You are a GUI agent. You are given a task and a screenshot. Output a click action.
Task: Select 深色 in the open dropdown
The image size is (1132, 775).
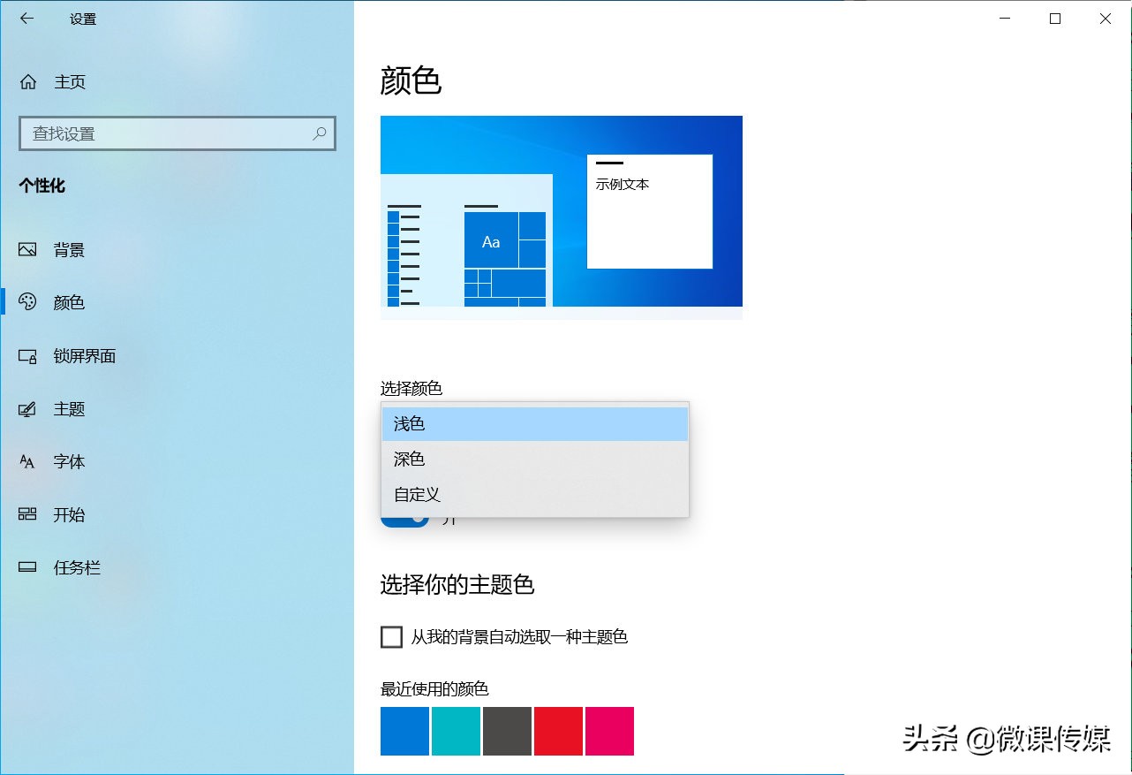[x=534, y=459]
